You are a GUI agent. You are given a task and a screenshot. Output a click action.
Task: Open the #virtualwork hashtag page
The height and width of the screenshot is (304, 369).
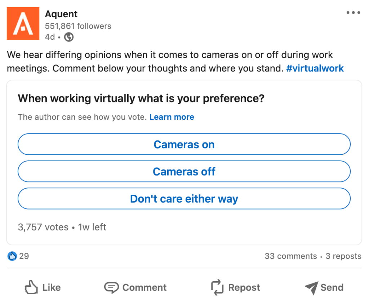click(315, 68)
